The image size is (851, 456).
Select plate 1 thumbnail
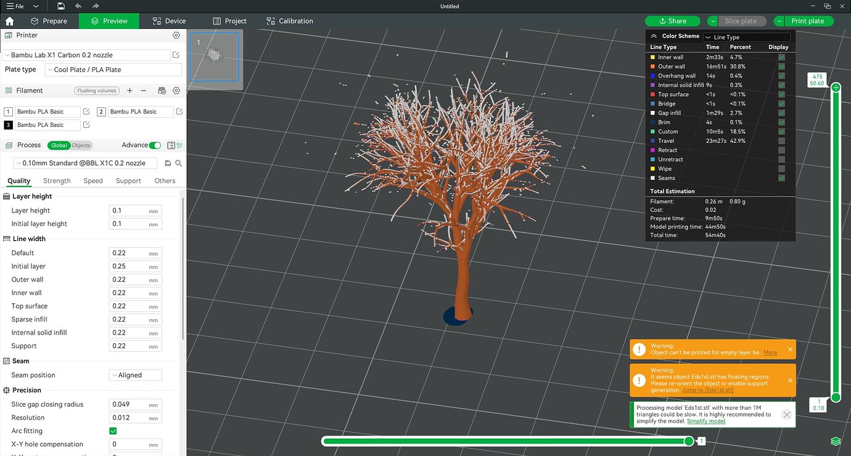(214, 57)
